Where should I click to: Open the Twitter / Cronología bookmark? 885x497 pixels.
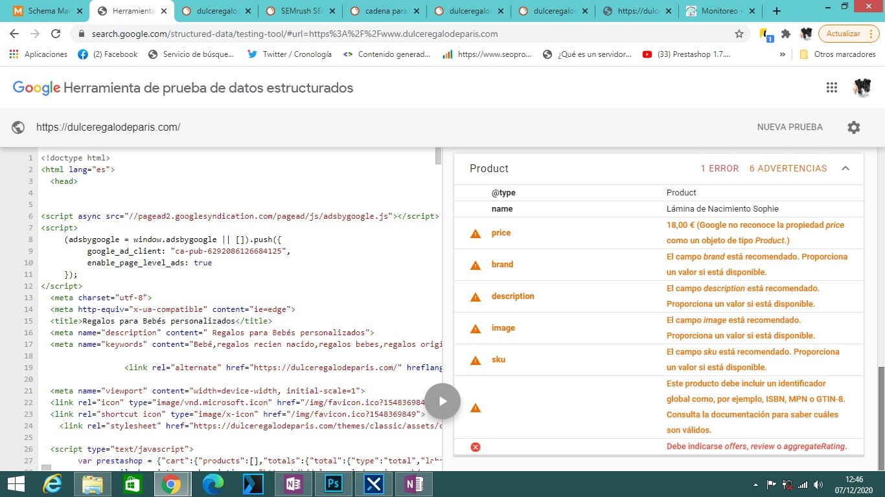tap(290, 54)
